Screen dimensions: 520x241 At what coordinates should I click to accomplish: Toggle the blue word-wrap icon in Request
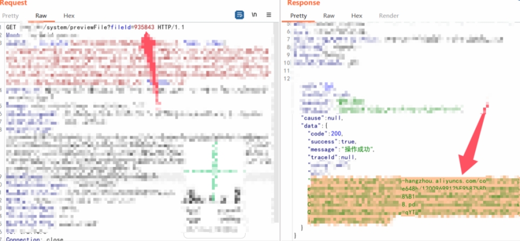239,15
